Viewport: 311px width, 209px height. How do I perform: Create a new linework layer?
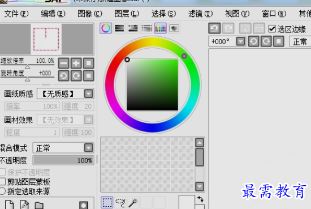24,204
